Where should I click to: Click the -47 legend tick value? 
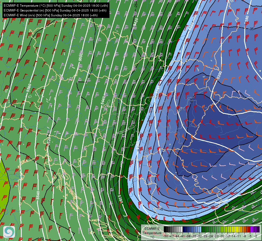click(x=171, y=236)
